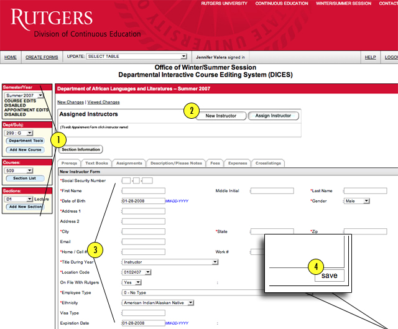The height and width of the screenshot is (329, 398).
Task: Switch to the Description/Please Notes tab
Action: (x=176, y=163)
